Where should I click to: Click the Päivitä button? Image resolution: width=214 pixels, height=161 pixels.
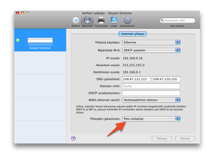click(185, 138)
